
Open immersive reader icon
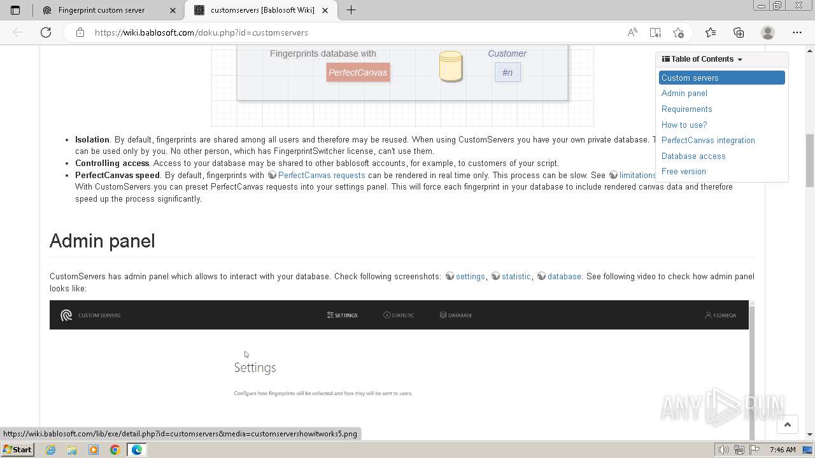pos(655,32)
